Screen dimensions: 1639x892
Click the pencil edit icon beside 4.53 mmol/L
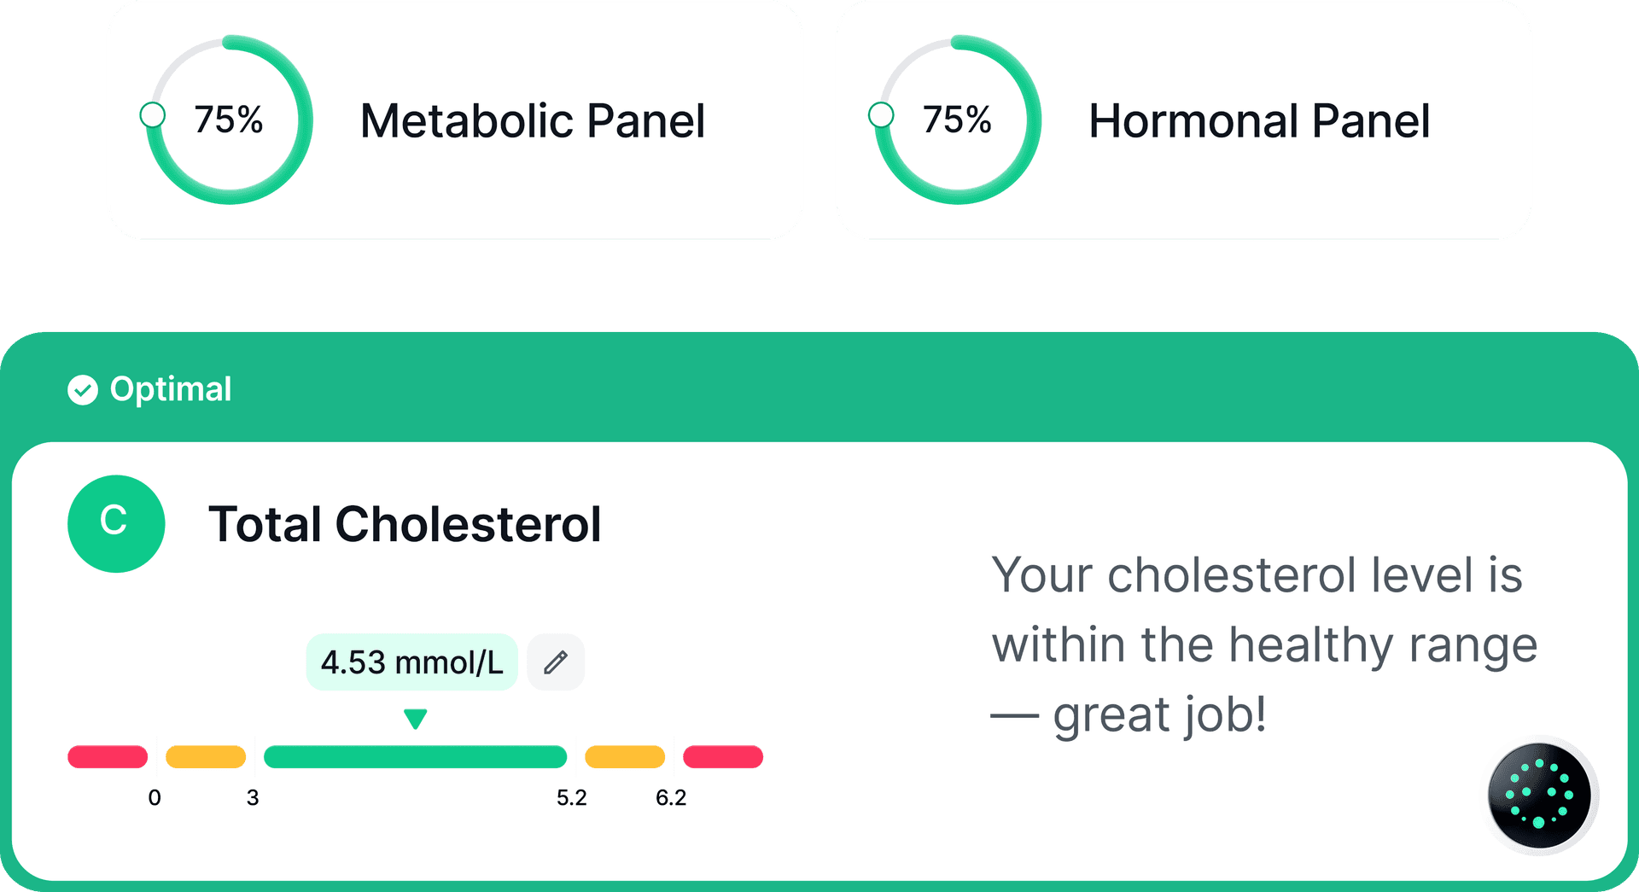point(556,662)
